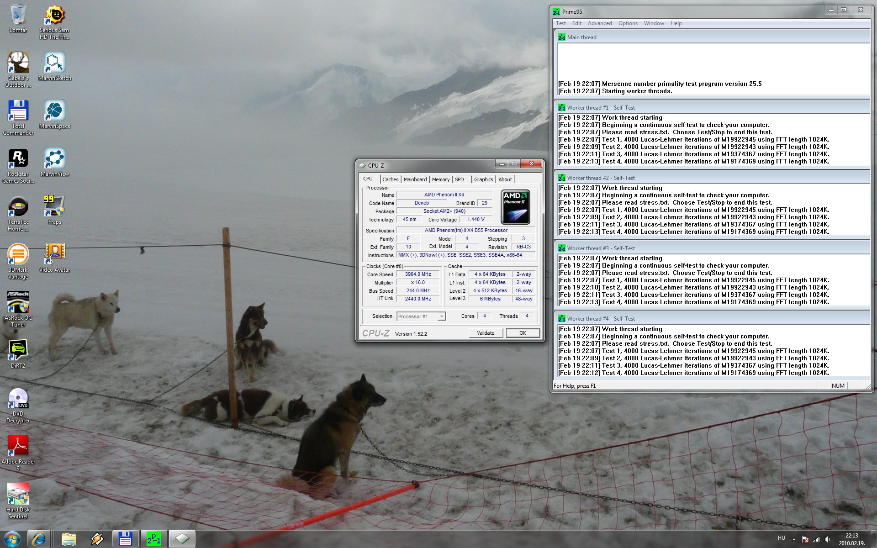
Task: Click Internet Explorer taskbar icon
Action: point(39,539)
